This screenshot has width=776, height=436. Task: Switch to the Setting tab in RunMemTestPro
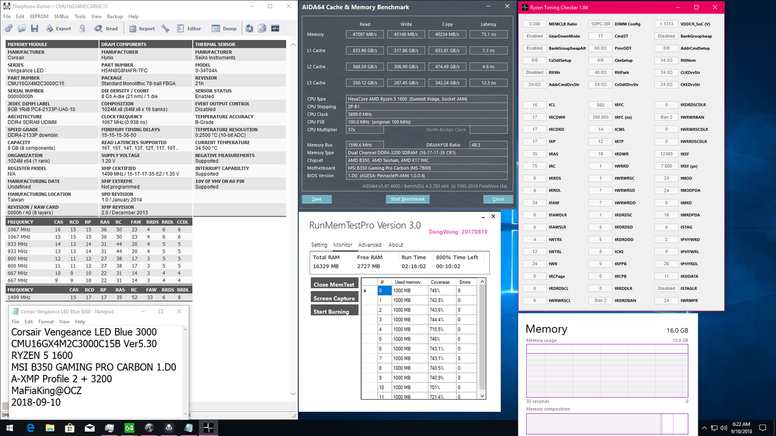(319, 245)
